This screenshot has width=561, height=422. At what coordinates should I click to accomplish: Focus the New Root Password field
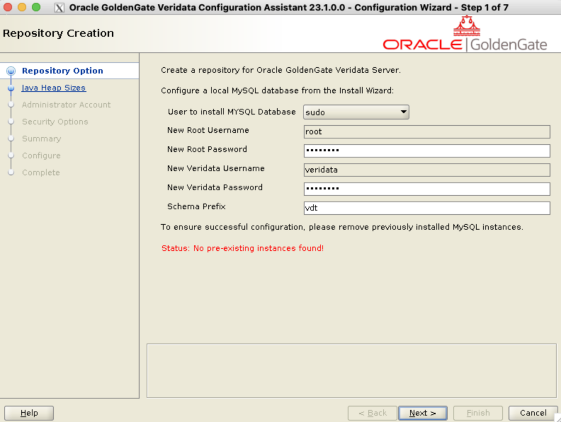click(x=426, y=151)
